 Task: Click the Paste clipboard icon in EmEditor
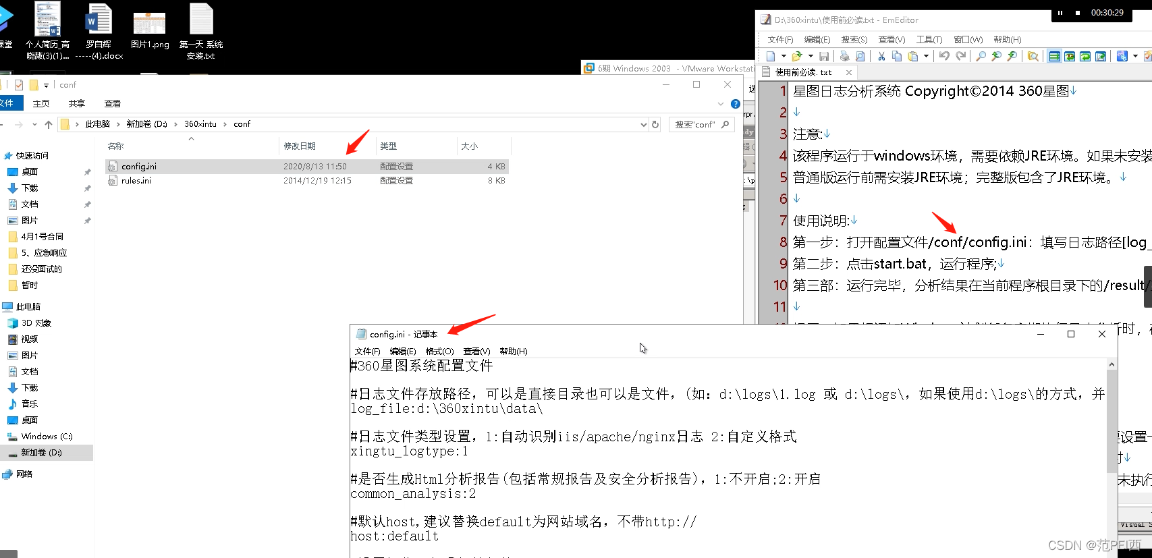pyautogui.click(x=913, y=56)
